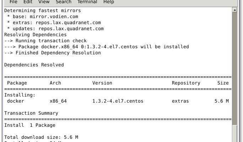
Task: Click the docker package name in table
Action: tap(16, 101)
